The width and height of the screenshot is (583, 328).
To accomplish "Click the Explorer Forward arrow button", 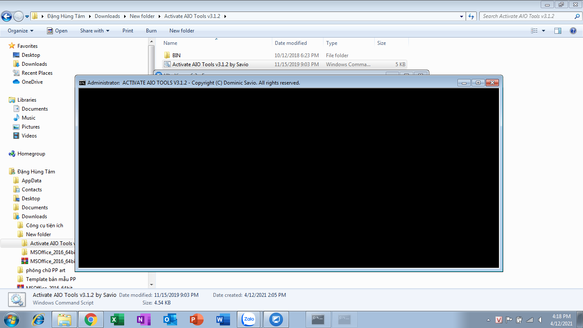I will pyautogui.click(x=18, y=16).
